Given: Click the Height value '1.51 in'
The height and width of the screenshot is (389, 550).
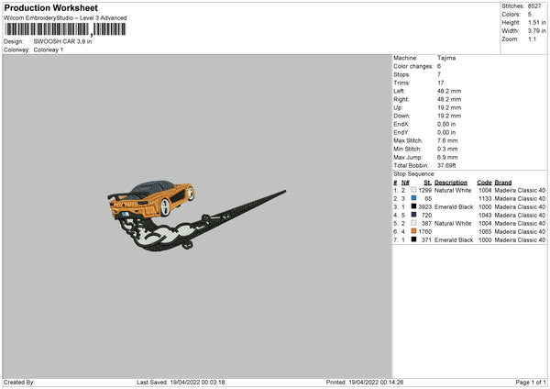Looking at the screenshot, I should [536, 22].
